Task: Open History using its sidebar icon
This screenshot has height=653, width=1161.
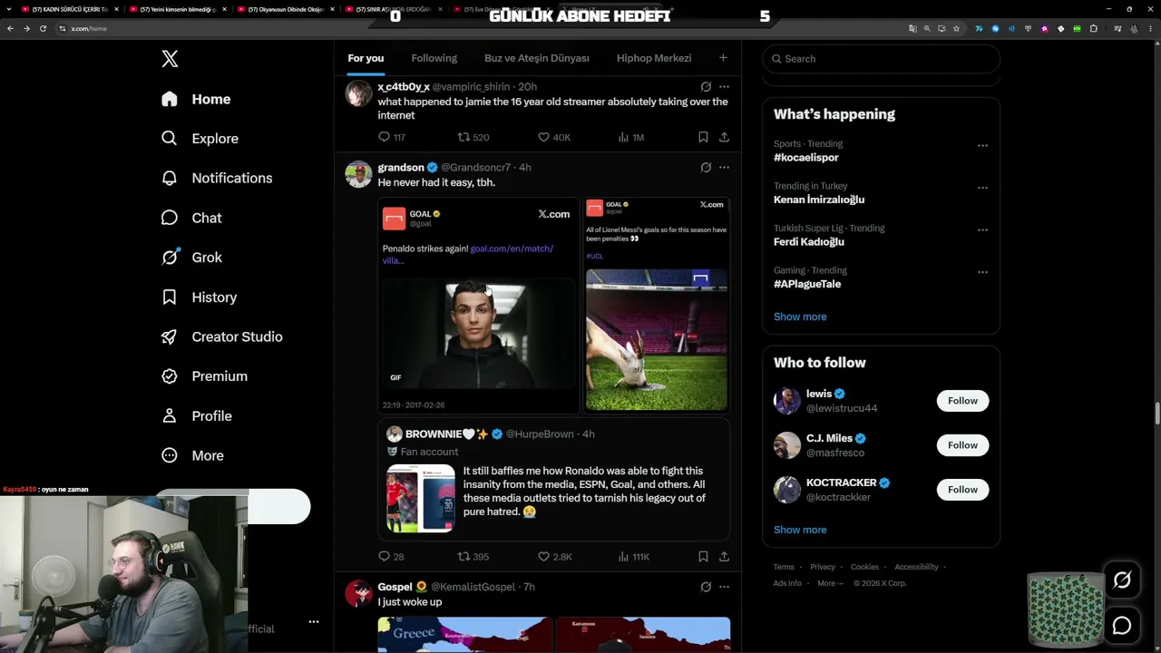Action: pos(170,297)
